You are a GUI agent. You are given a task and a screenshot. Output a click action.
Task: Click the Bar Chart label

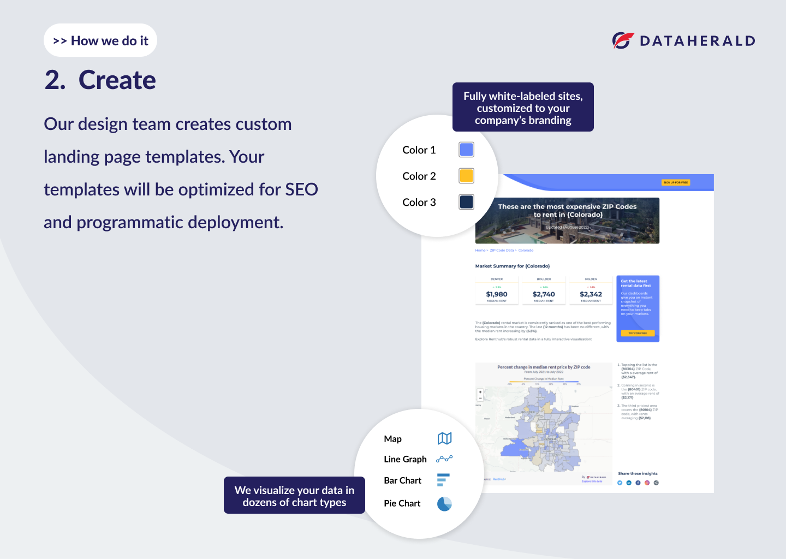point(402,480)
